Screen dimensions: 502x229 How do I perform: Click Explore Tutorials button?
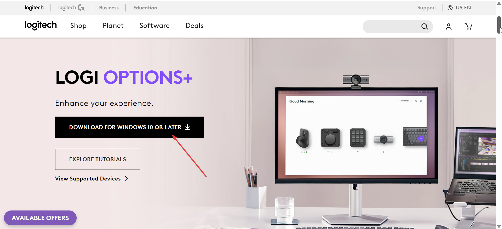[x=98, y=159]
